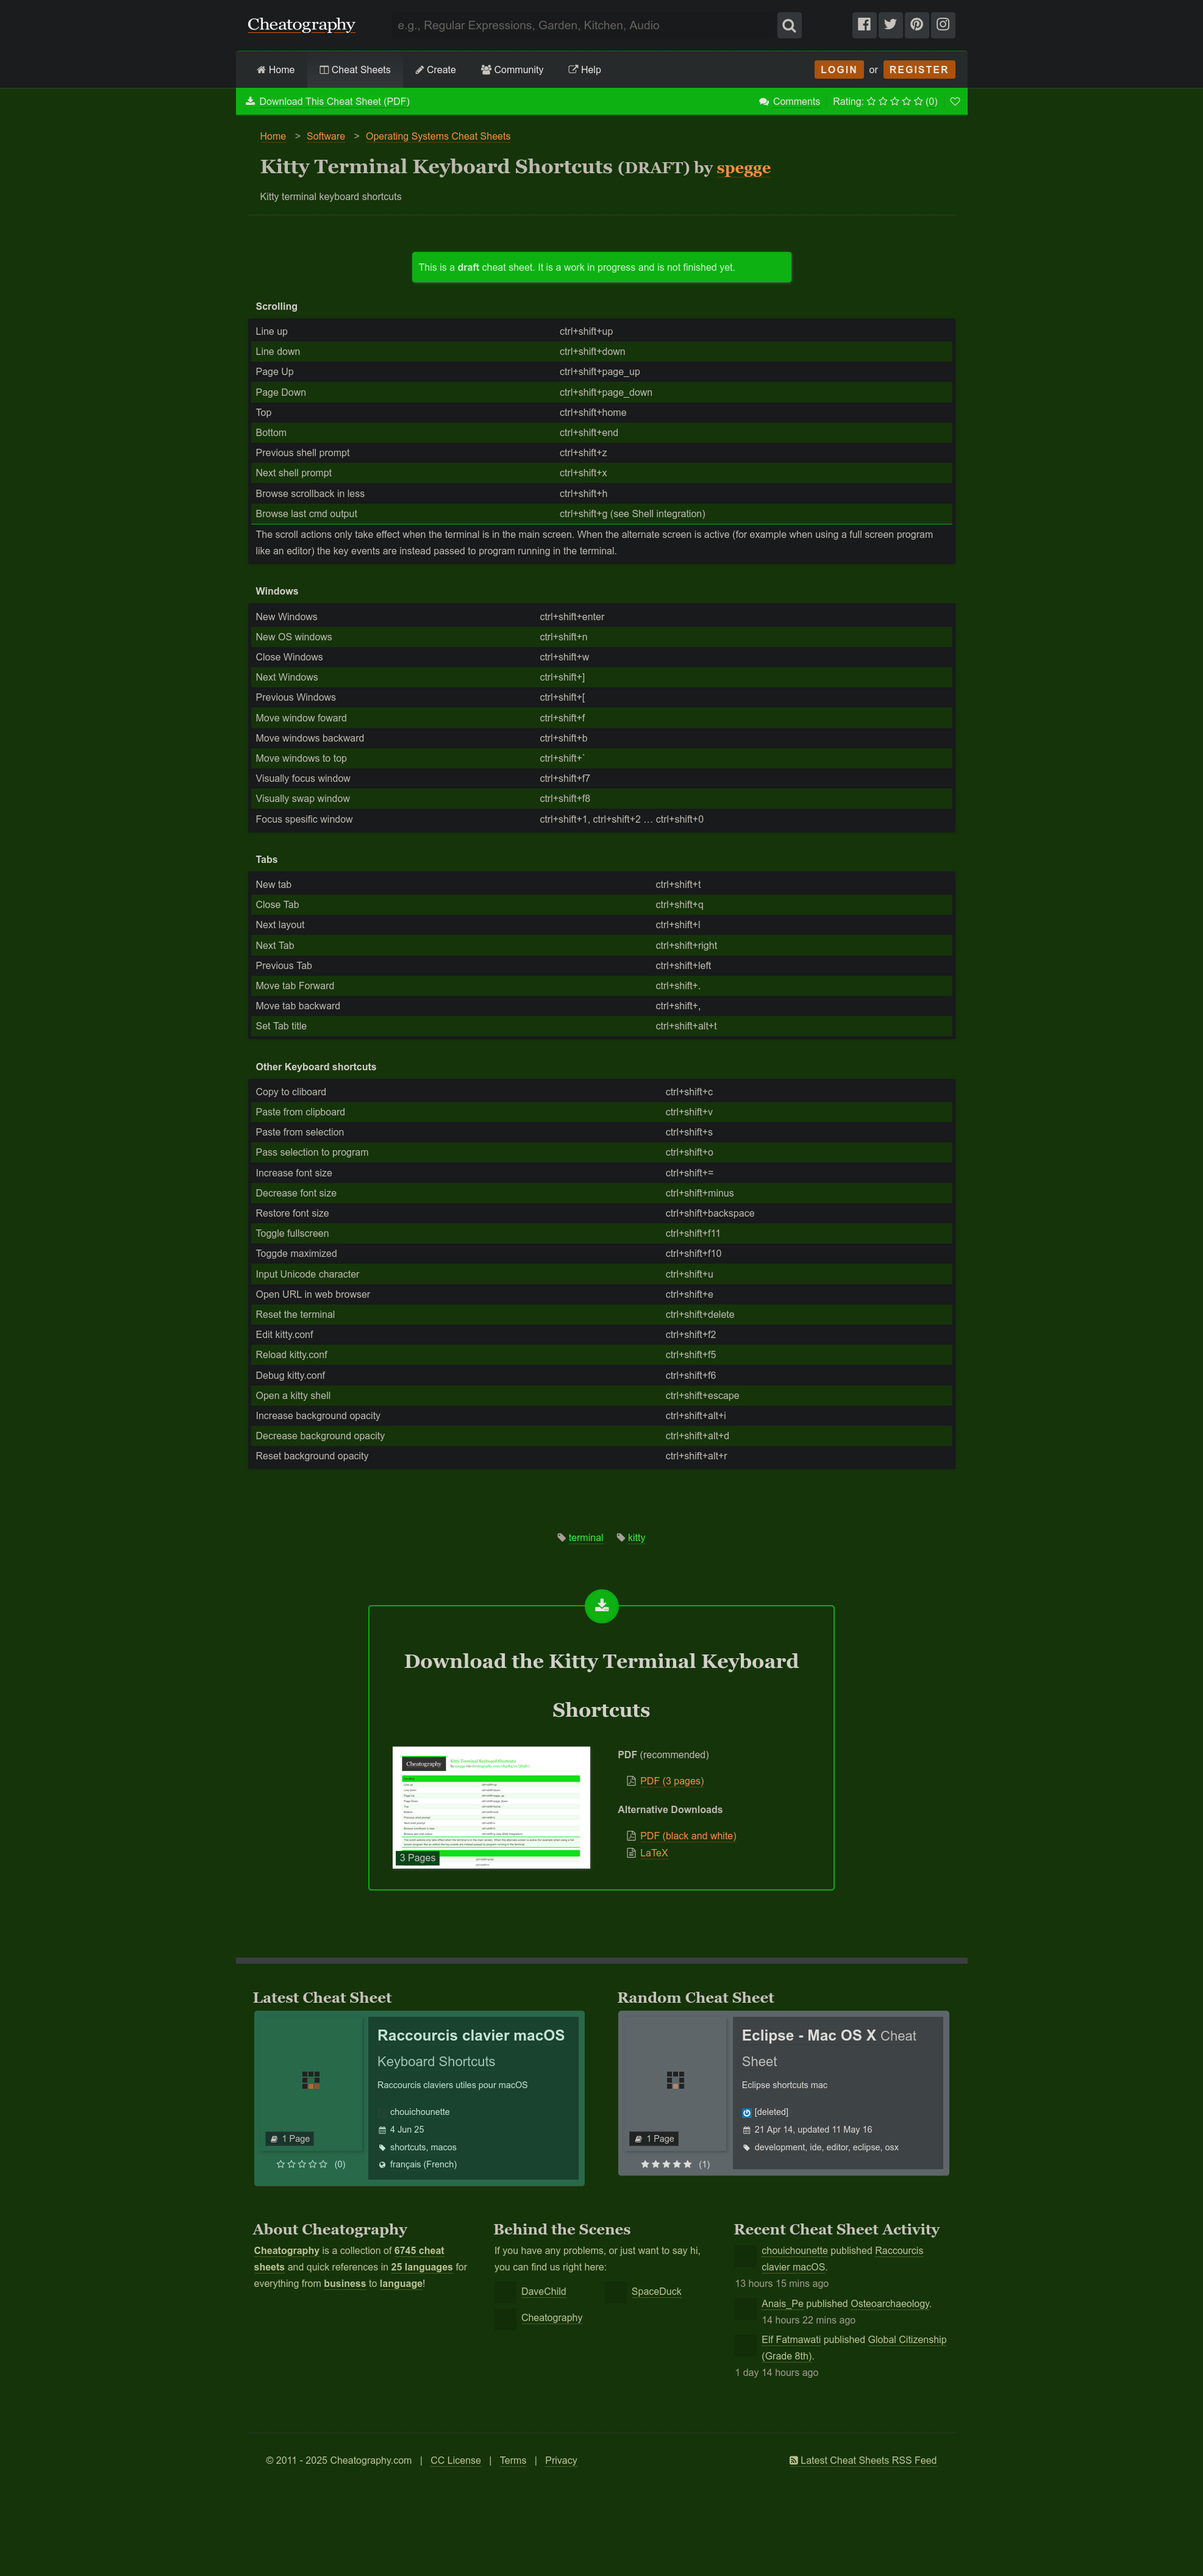Open the Terms footer link
The image size is (1203, 2576).
coord(513,2460)
